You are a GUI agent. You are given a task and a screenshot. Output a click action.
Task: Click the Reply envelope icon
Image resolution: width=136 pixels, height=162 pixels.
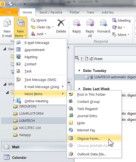click(x=77, y=23)
